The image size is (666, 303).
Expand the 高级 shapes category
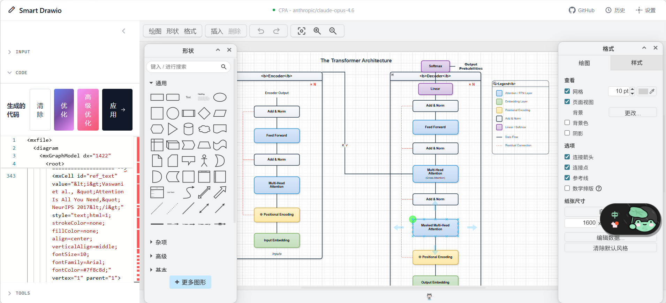(x=158, y=256)
